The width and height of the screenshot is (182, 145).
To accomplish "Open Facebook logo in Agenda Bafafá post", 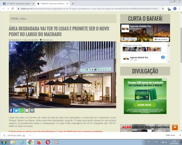I will pos(163,57).
